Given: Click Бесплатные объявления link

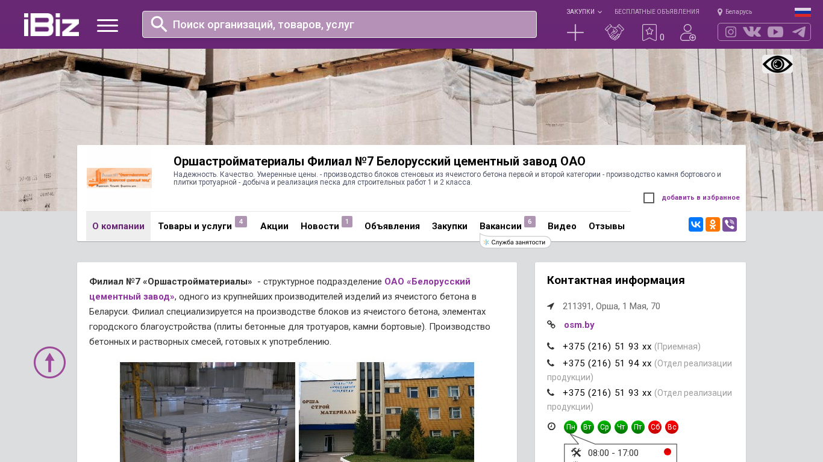Looking at the screenshot, I should point(657,11).
